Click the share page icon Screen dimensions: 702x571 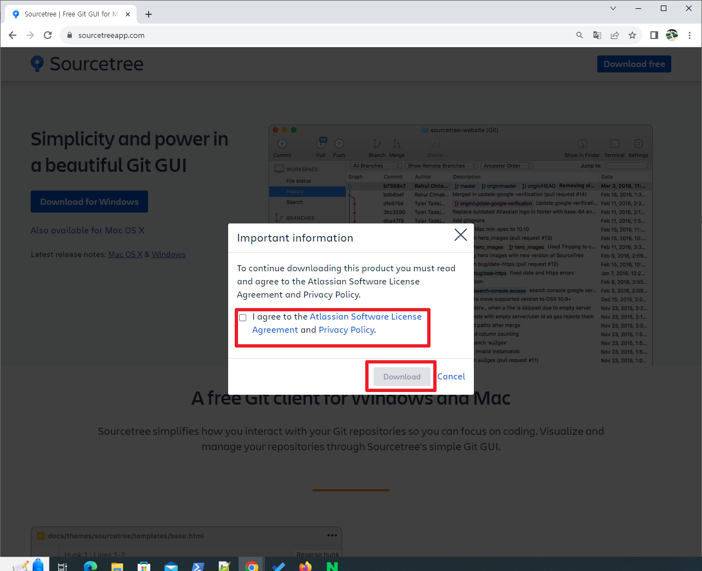click(x=615, y=35)
